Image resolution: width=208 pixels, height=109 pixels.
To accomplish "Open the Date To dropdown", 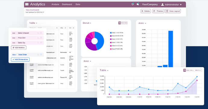I will (x=198, y=70).
